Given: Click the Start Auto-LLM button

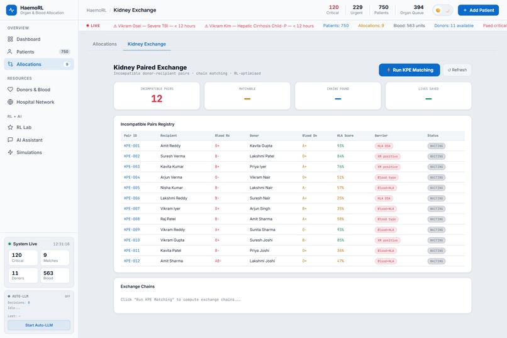Looking at the screenshot, I should [39, 325].
